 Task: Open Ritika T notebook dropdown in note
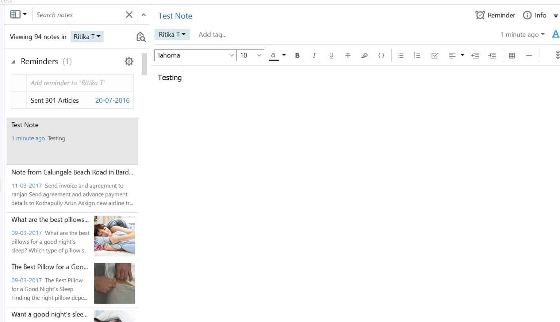[172, 35]
